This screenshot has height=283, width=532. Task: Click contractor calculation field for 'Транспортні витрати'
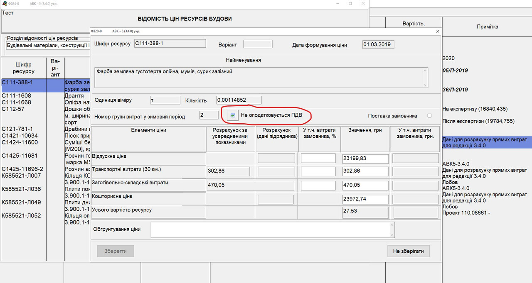click(276, 171)
